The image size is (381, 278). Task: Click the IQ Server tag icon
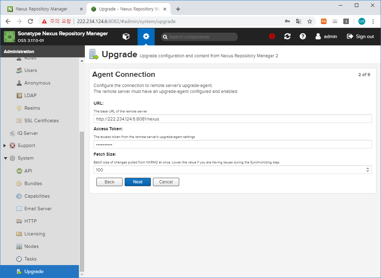point(12,133)
